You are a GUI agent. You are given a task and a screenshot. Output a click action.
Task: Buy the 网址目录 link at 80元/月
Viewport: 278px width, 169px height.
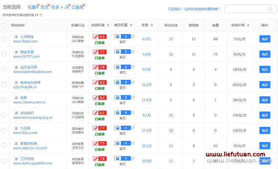pyautogui.click(x=265, y=54)
